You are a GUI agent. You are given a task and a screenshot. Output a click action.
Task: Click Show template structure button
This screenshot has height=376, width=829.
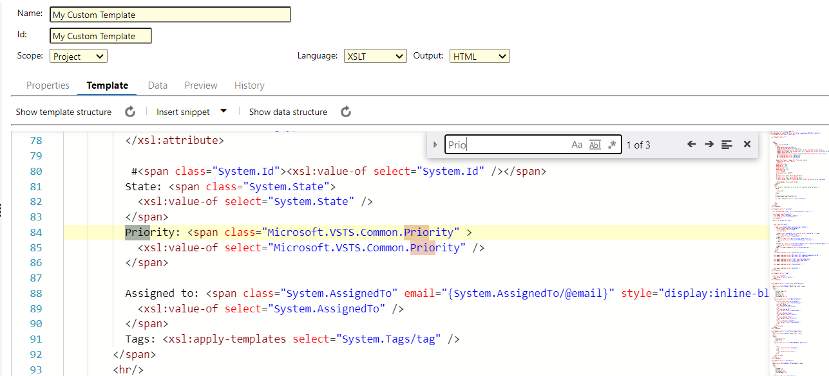coord(64,112)
